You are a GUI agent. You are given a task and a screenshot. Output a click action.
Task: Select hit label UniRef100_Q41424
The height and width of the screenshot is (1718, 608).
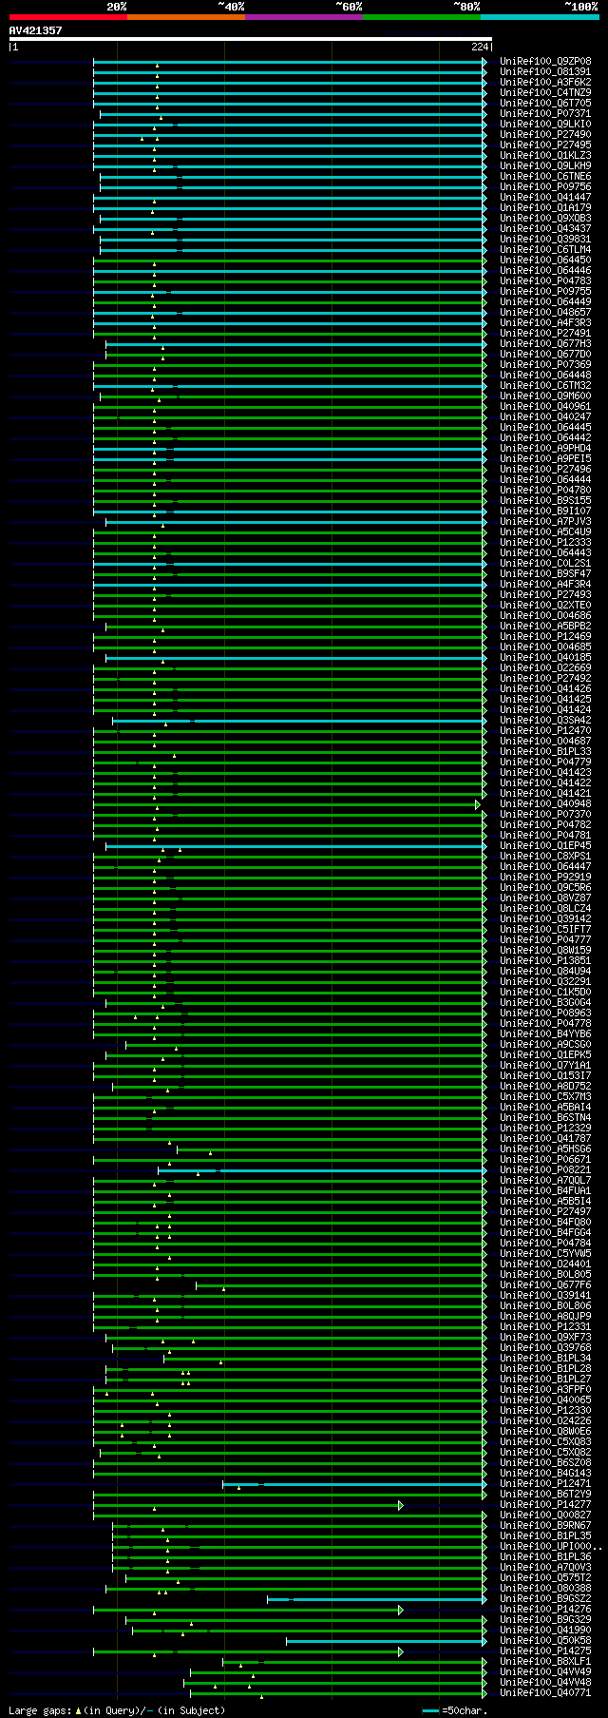[545, 710]
